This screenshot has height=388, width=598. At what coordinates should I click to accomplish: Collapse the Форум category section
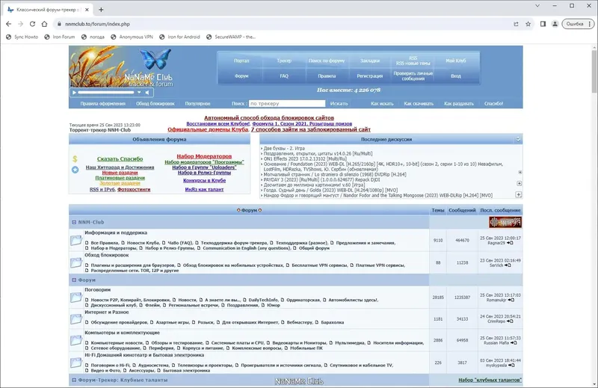[x=74, y=280]
